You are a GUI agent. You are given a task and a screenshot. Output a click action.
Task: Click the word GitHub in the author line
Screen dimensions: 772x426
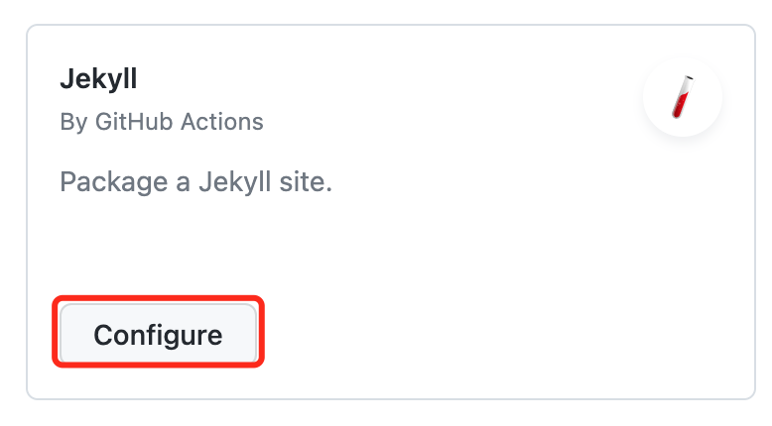coord(134,122)
